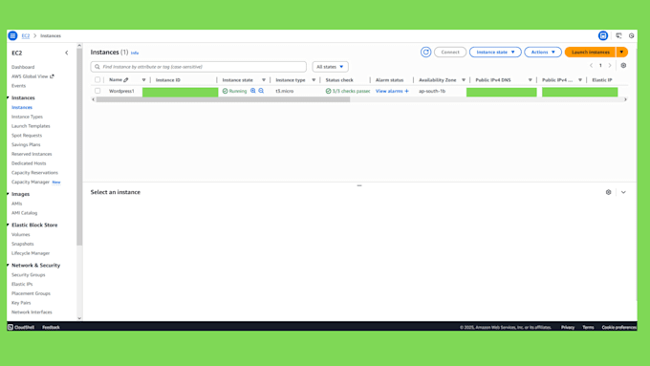Click the panel resize handle above Select an instance
This screenshot has width=650, height=366.
pos(359,185)
